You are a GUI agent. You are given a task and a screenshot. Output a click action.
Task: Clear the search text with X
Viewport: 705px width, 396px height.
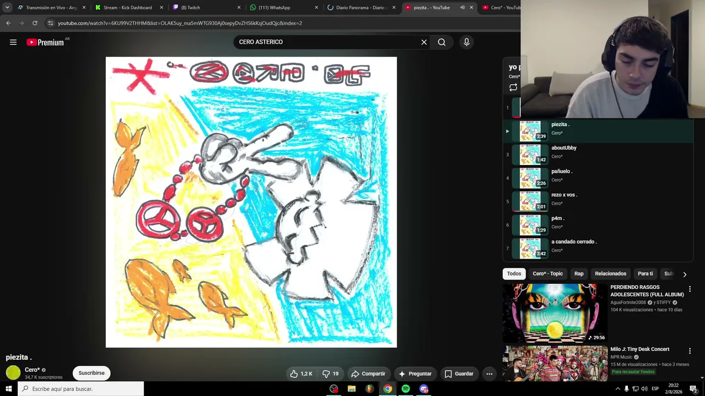(x=424, y=42)
